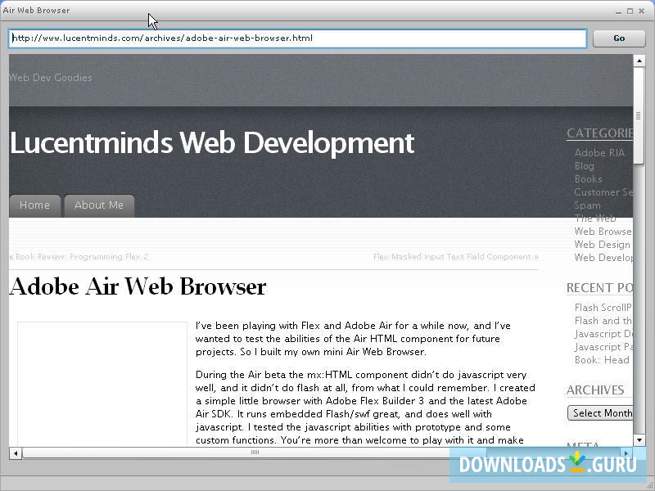Image resolution: width=655 pixels, height=491 pixels.
Task: Open the Adobe RIA category
Action: [600, 152]
